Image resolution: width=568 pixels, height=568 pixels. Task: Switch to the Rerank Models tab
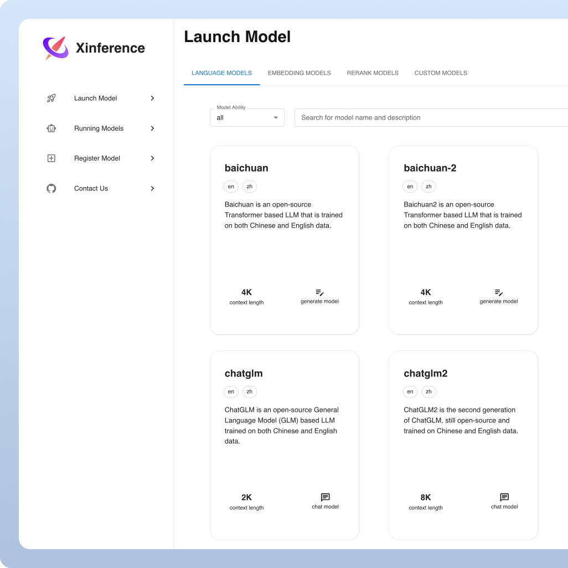coord(373,73)
